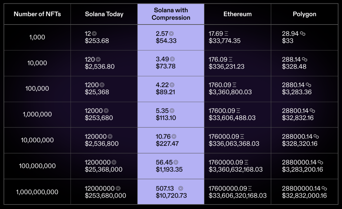Click the Ethereum symbol after 1760.09
The image size is (342, 209).
235,85
